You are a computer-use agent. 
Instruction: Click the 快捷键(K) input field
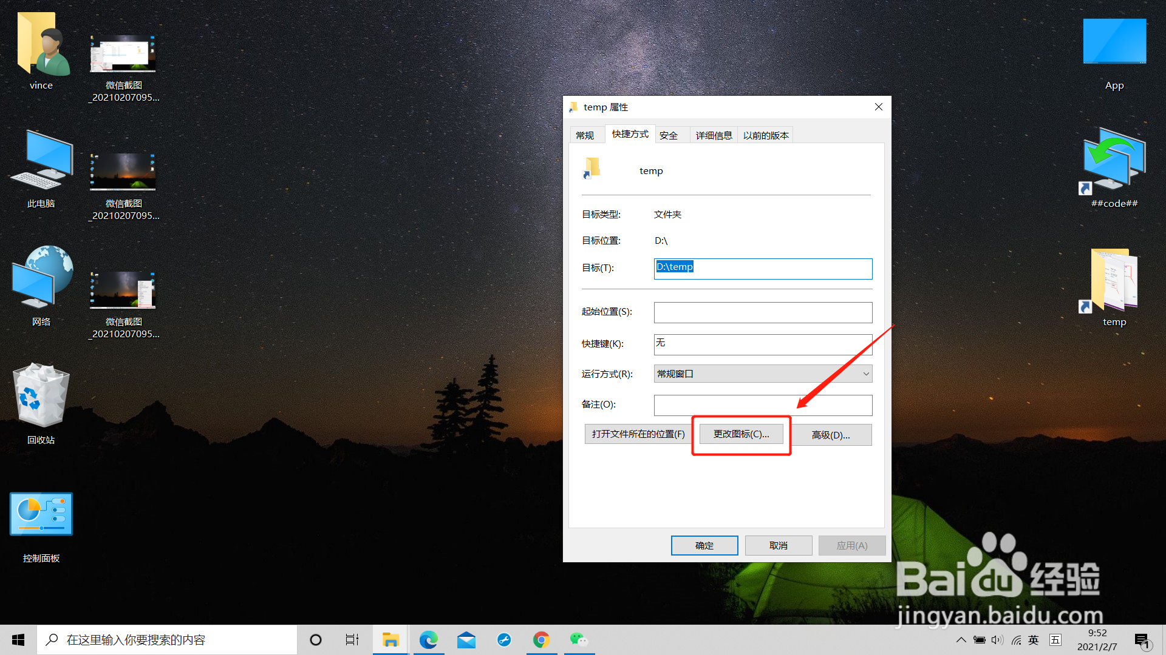coord(763,344)
